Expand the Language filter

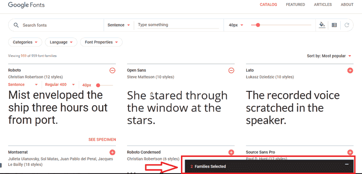point(61,42)
